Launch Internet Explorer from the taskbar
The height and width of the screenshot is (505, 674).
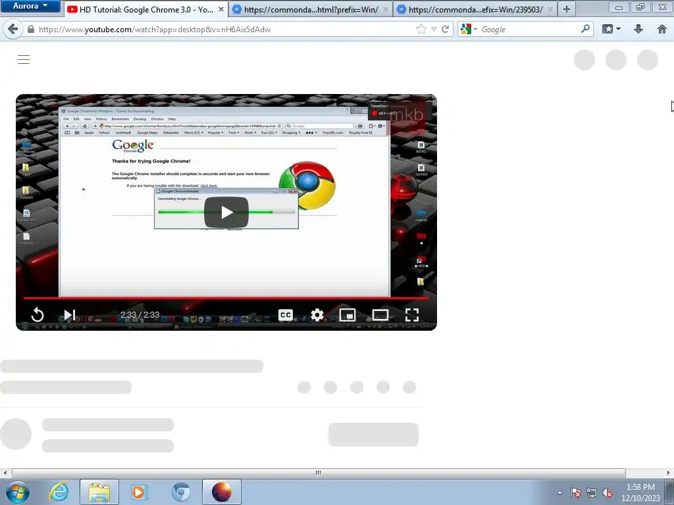59,492
